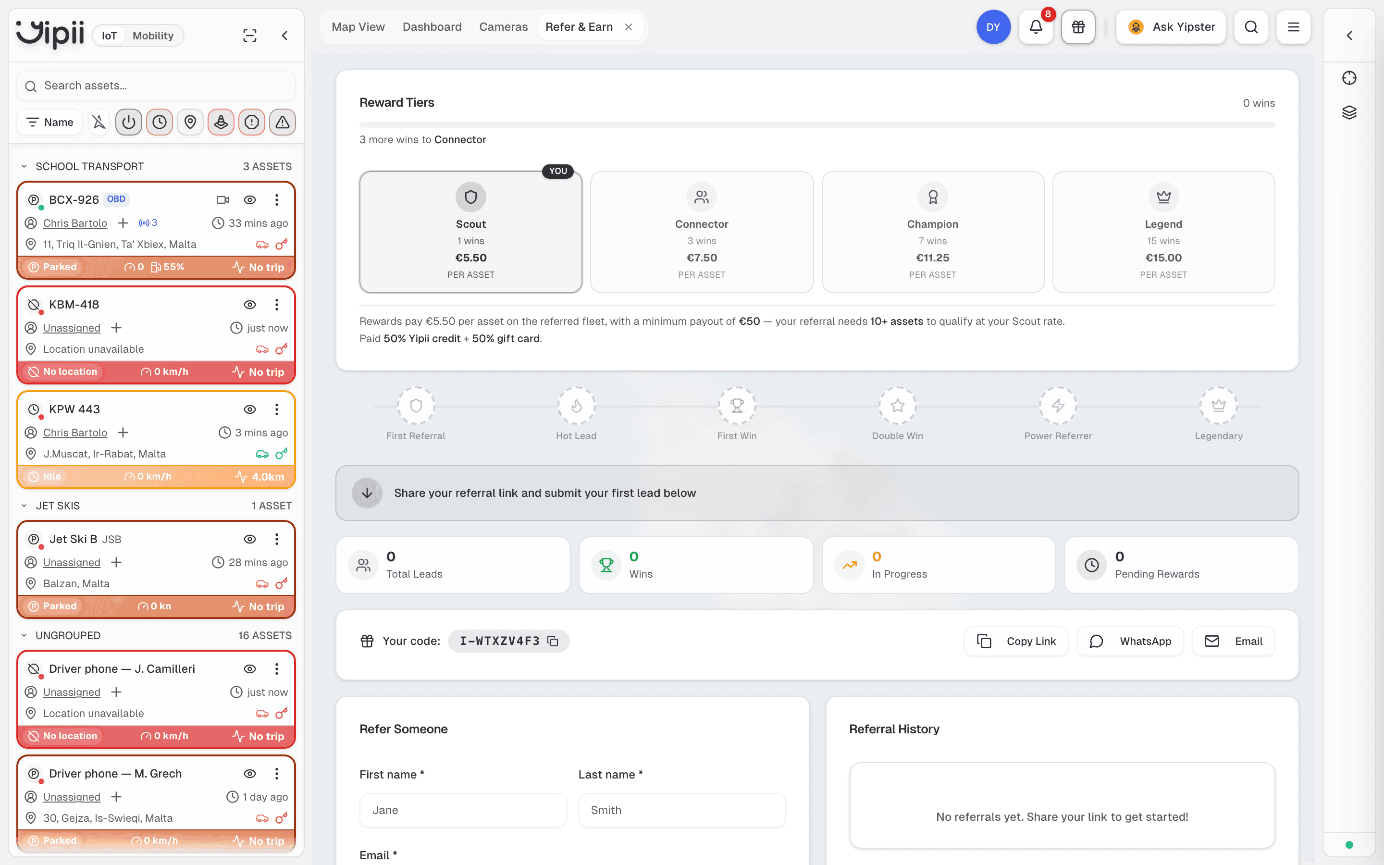
Task: Focus the Last name field
Action: click(682, 810)
